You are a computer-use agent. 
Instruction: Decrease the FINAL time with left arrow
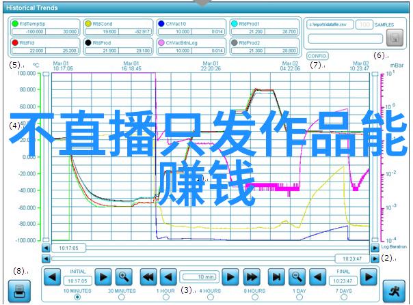[318, 277]
